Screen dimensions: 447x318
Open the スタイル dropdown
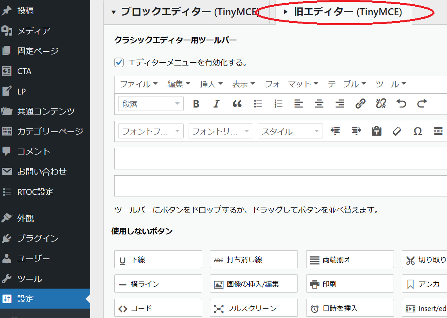(290, 131)
